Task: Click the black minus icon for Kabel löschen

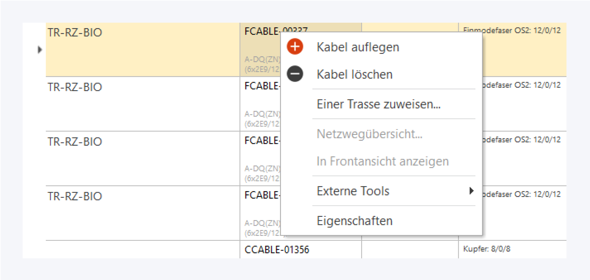Action: (x=295, y=74)
